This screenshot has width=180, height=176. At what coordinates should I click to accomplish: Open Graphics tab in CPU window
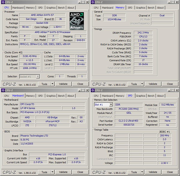point(51,8)
